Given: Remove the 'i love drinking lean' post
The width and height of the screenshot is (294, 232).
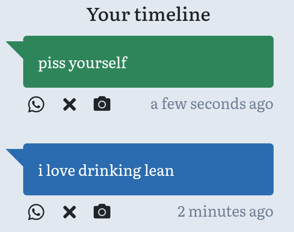Looking at the screenshot, I should pyautogui.click(x=70, y=212).
